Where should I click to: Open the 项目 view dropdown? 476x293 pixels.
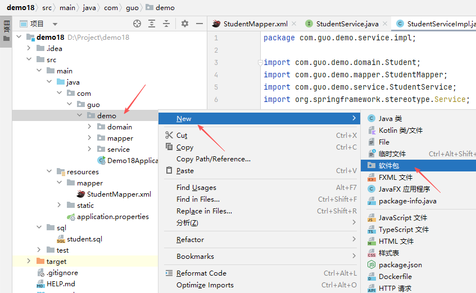click(x=55, y=24)
